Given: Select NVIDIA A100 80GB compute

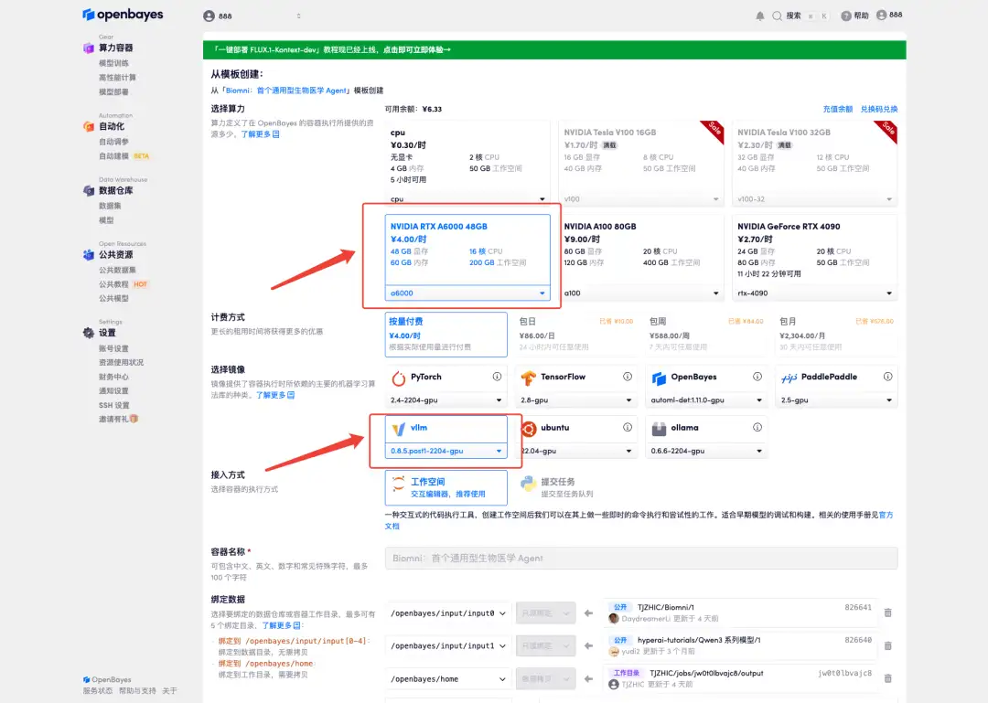Looking at the screenshot, I should 640,257.
